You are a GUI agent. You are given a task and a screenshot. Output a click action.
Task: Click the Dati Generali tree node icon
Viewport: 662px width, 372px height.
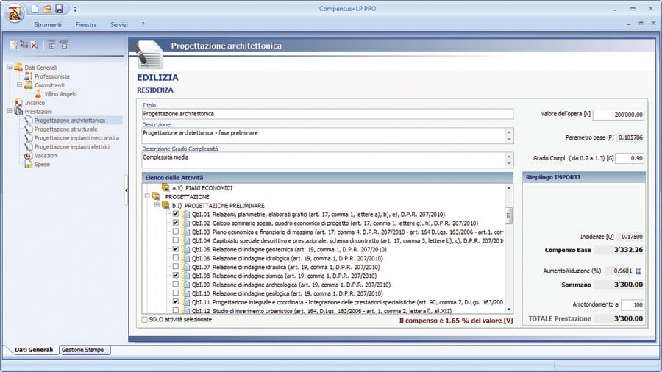(18, 68)
